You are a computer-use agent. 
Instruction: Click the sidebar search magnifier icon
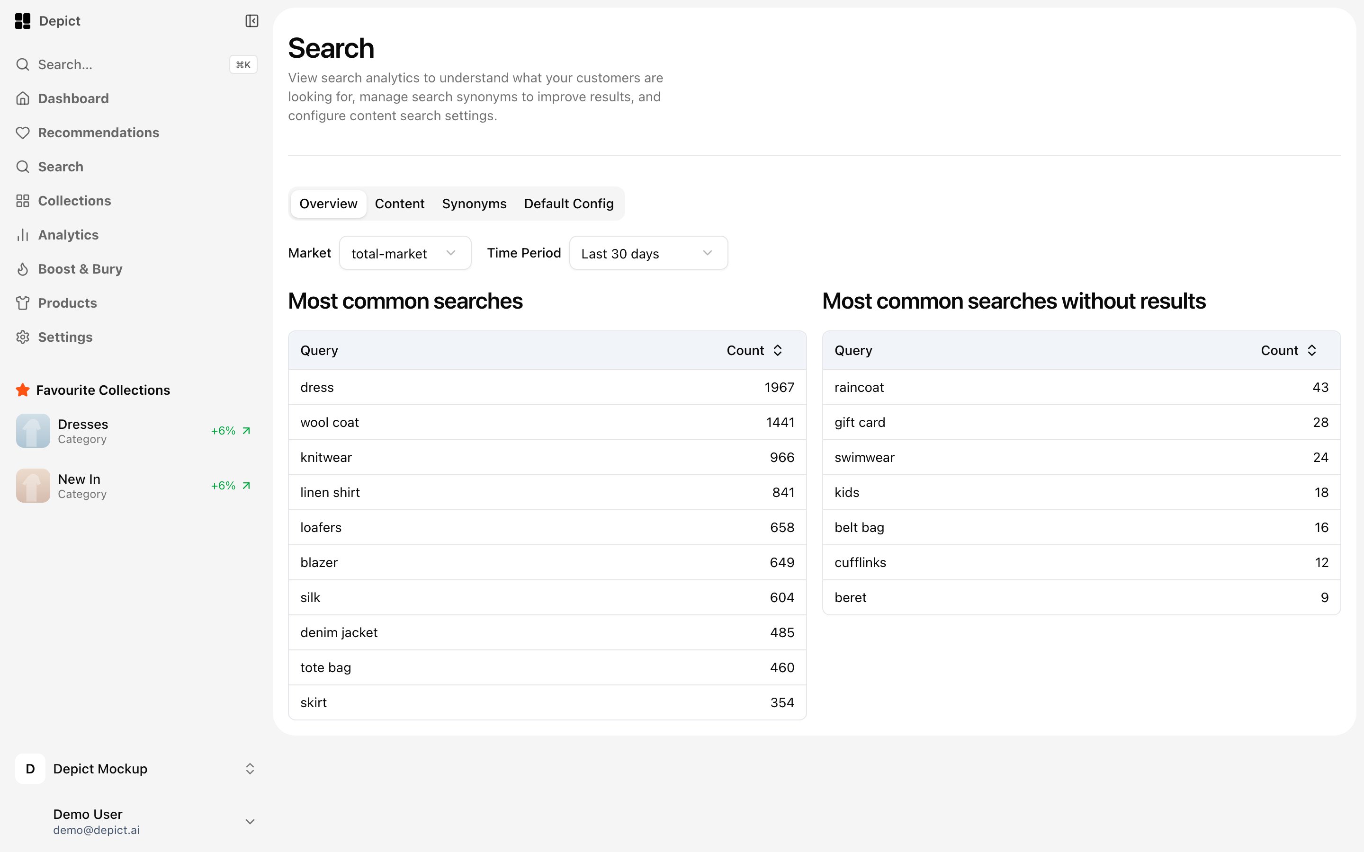[x=23, y=65]
